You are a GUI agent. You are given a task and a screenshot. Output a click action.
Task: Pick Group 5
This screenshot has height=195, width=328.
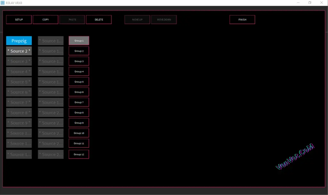(x=79, y=82)
